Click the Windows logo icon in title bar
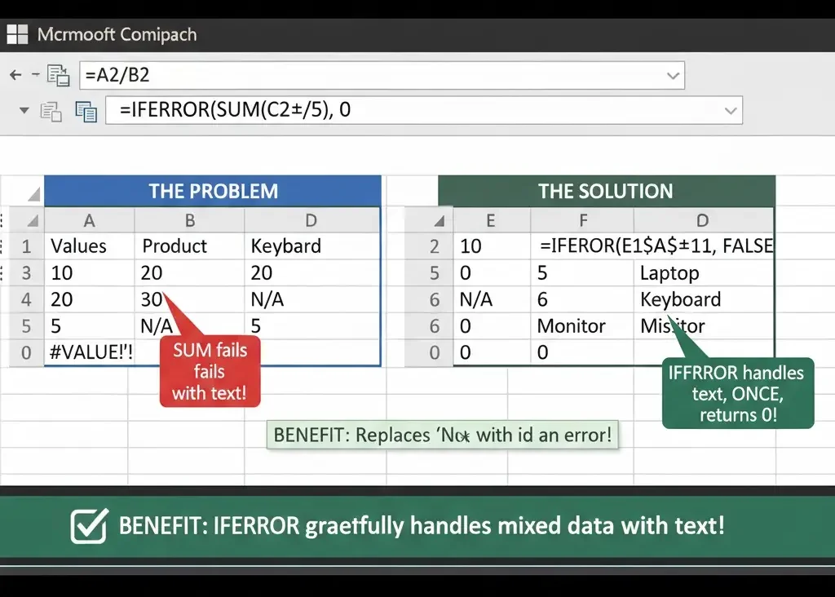This screenshot has height=597, width=835. pyautogui.click(x=17, y=35)
